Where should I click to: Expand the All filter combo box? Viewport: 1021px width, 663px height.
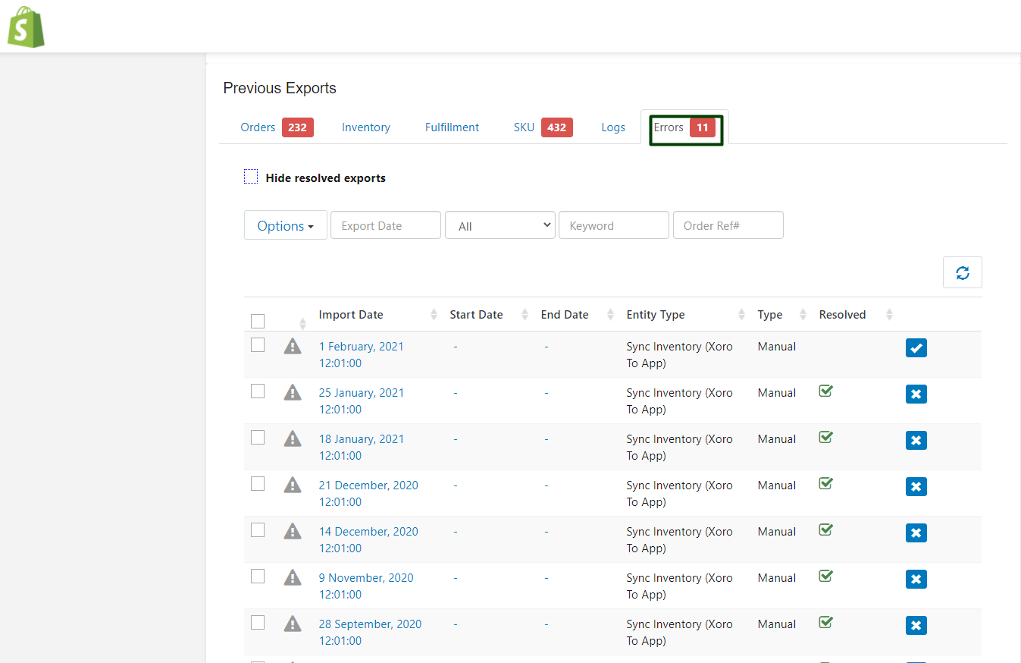coord(500,225)
